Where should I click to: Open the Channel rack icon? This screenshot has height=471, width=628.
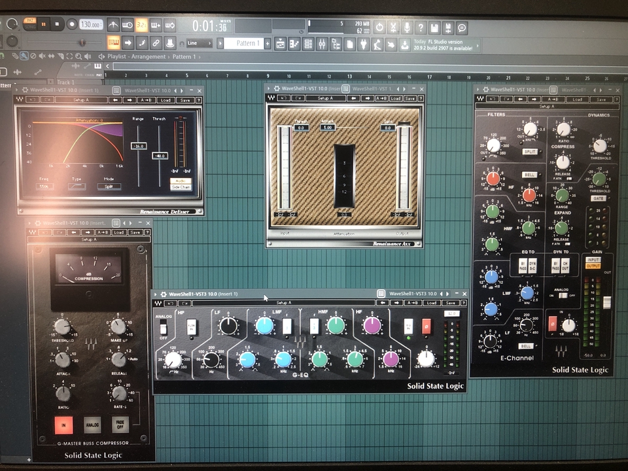pos(308,43)
